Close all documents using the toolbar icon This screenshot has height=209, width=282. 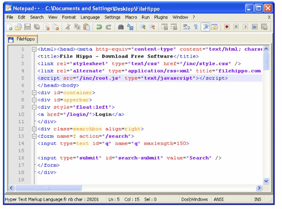[56, 27]
